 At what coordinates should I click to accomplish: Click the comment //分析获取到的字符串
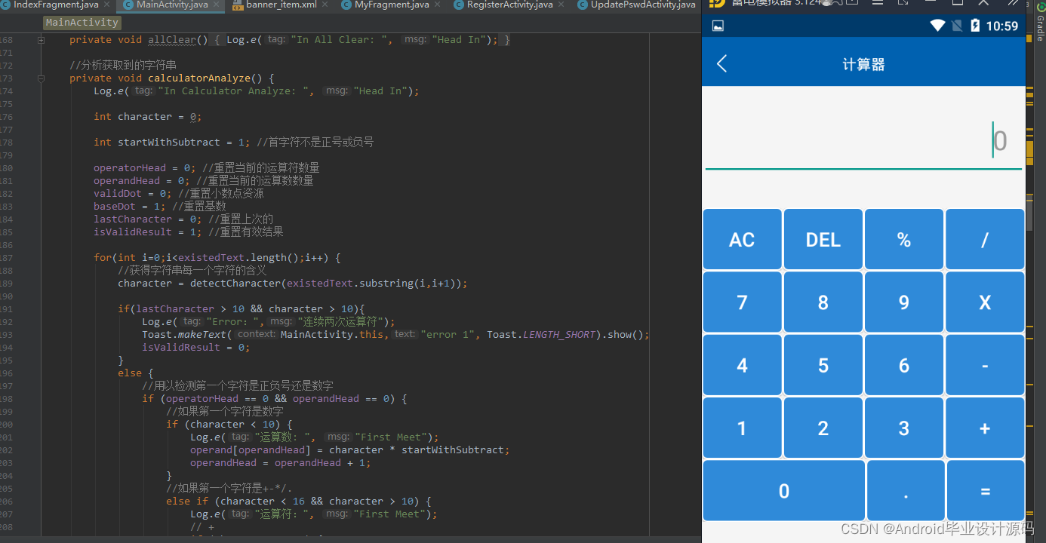[x=123, y=65]
